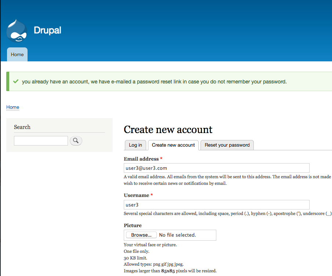
Task: Click the Search sidebar heading
Action: pyautogui.click(x=22, y=127)
